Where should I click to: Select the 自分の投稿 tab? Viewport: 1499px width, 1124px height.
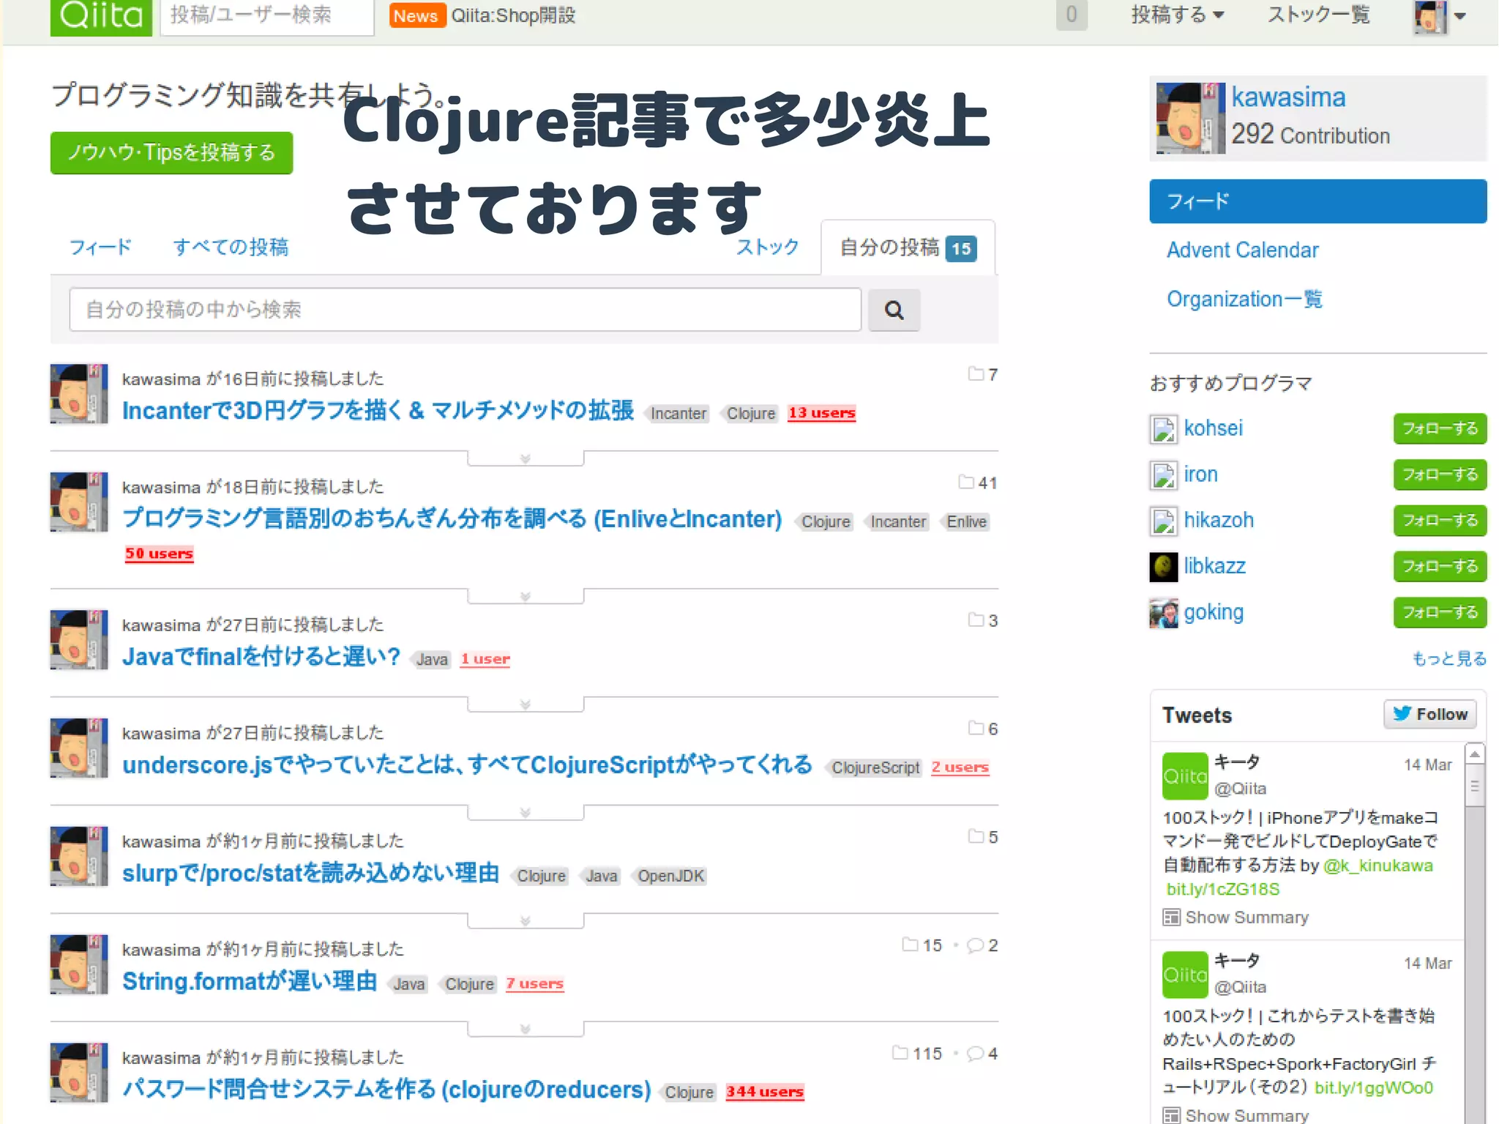coord(908,248)
